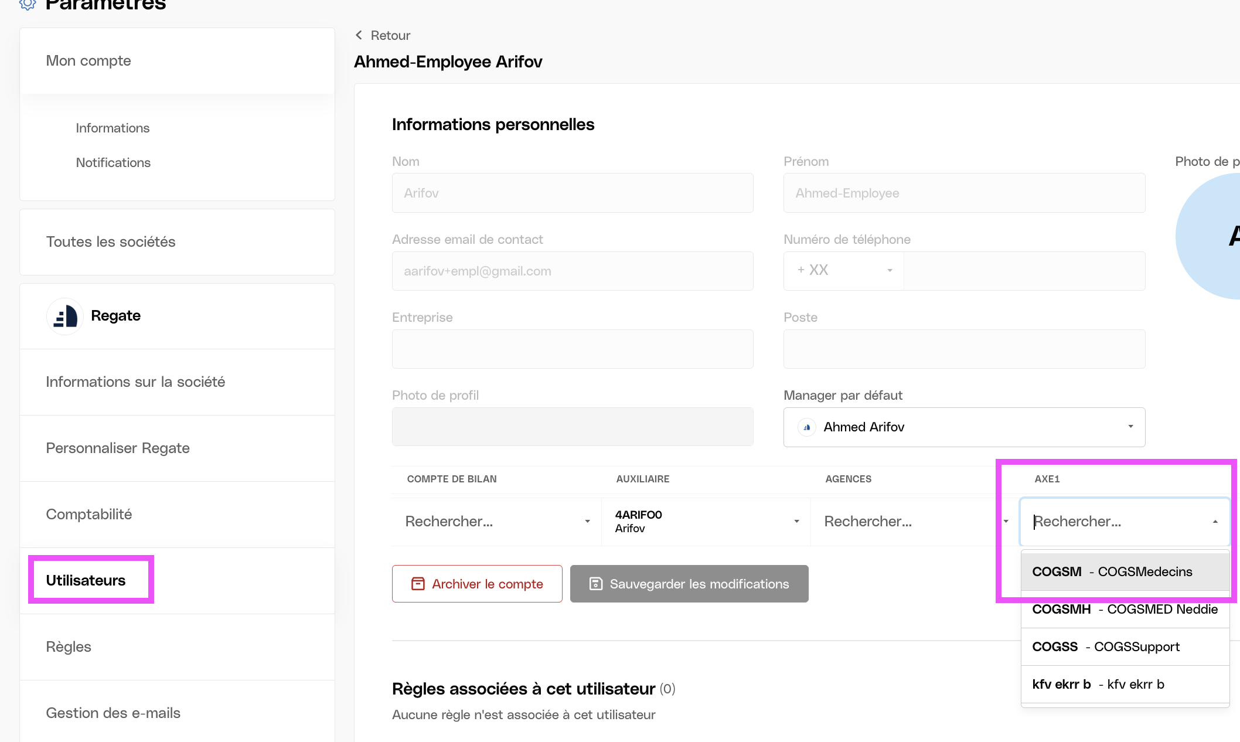
Task: Open Informations sur la société
Action: click(x=177, y=382)
